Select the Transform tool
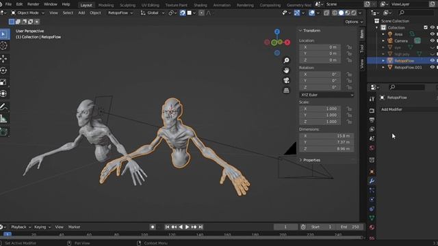438x246 pixels. tap(3, 94)
